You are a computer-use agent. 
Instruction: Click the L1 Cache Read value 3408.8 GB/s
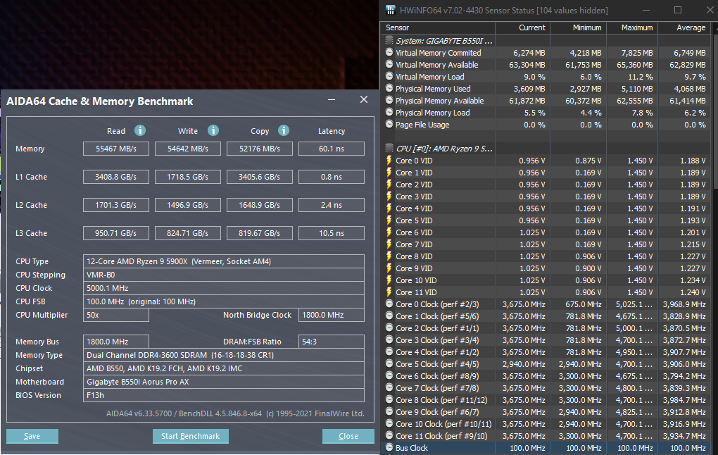(116, 177)
